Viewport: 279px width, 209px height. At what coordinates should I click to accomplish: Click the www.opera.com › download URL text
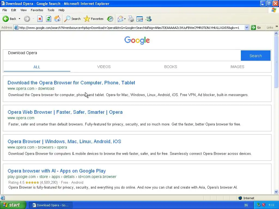click(x=31, y=88)
